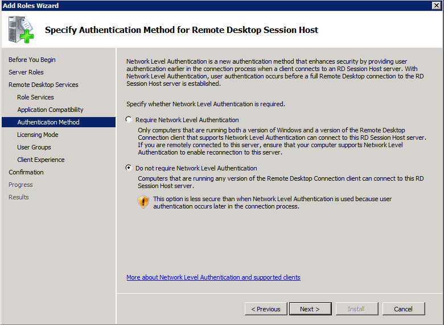Image resolution: width=444 pixels, height=325 pixels.
Task: Jump to the Licensing Mode step
Action: pyautogui.click(x=38, y=135)
